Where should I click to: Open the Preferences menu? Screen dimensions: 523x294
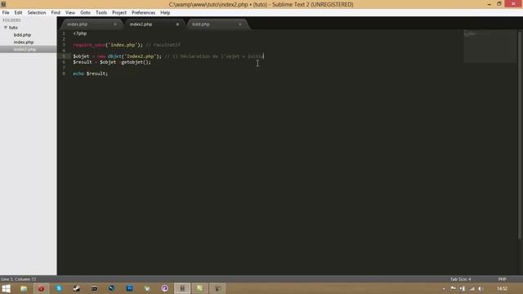(143, 13)
